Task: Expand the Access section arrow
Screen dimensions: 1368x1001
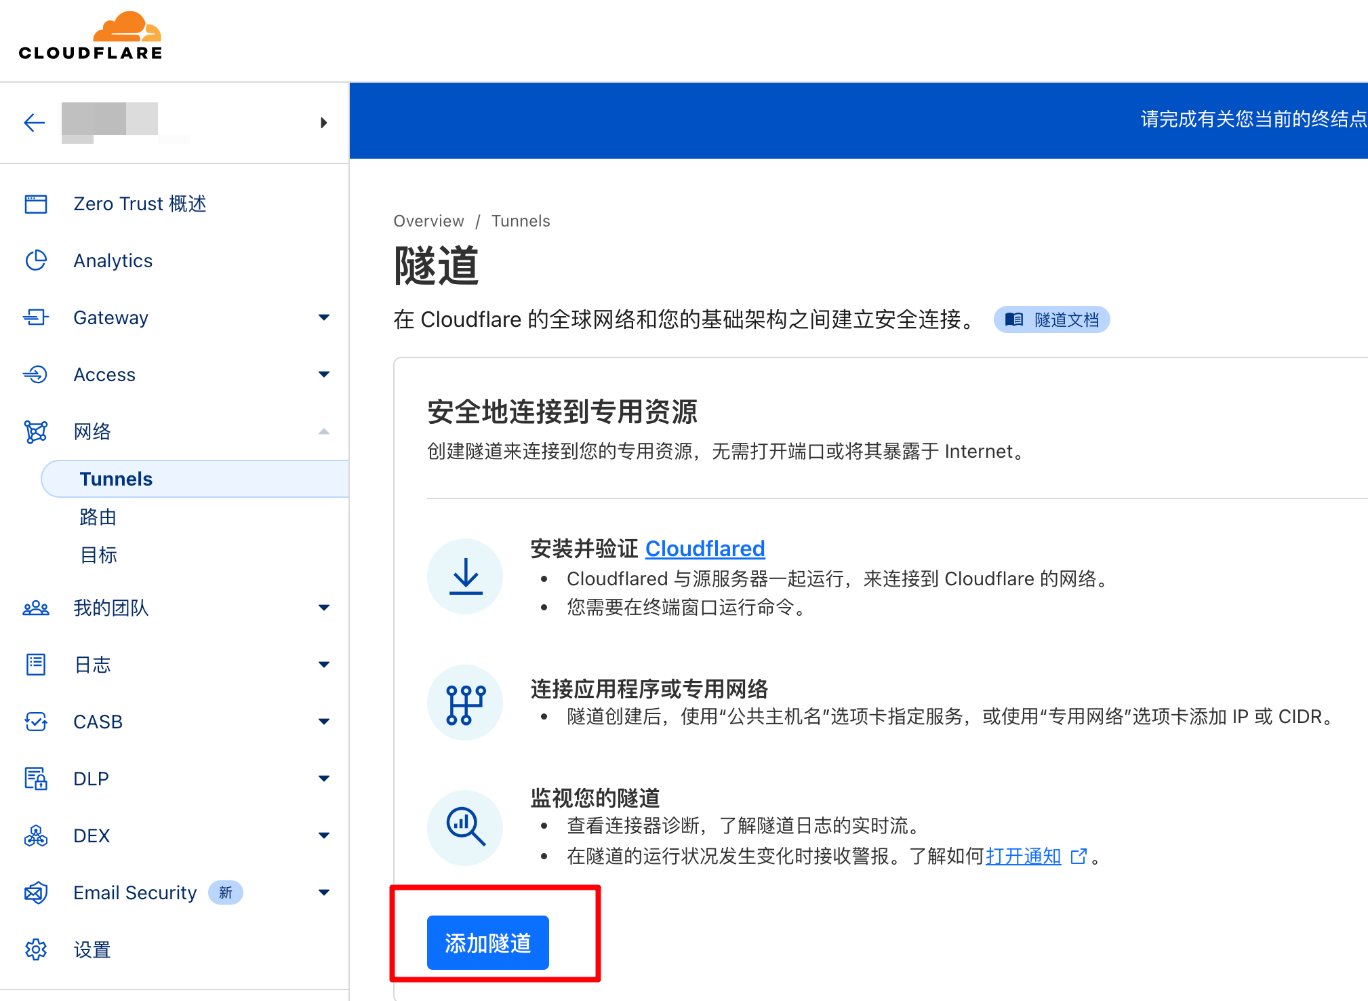Action: 324,374
